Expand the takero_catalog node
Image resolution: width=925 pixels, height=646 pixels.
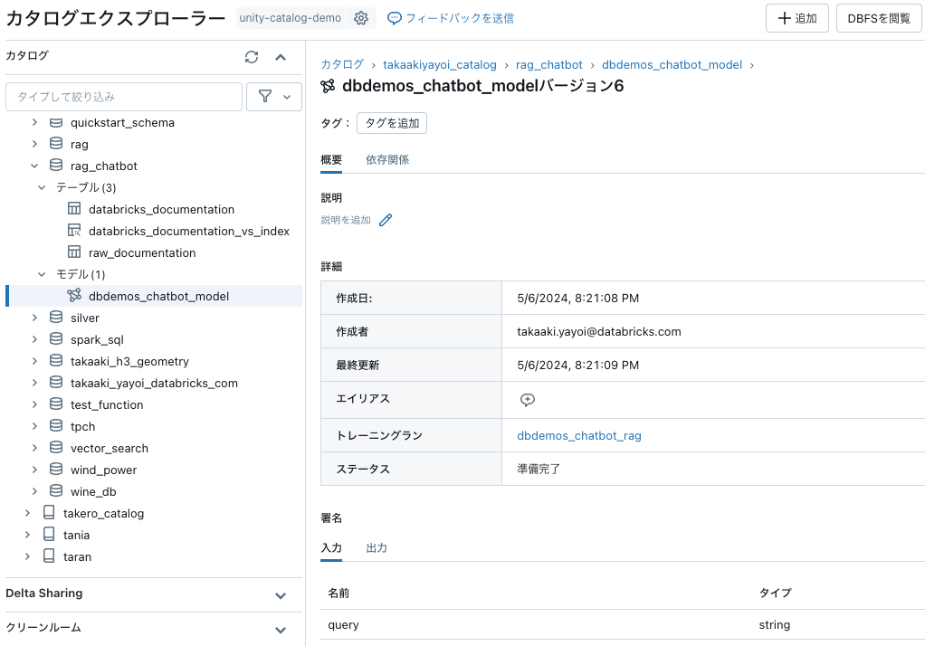tap(28, 513)
